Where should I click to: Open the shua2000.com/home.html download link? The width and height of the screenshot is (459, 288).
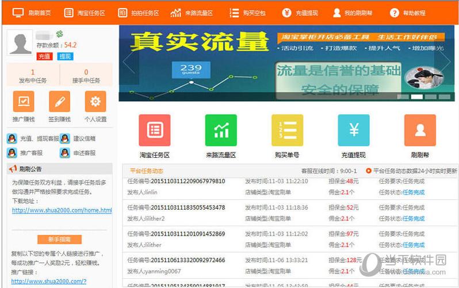coord(62,211)
